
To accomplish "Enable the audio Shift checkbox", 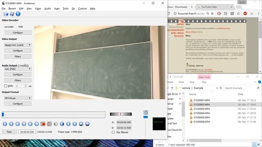I will [5, 86].
